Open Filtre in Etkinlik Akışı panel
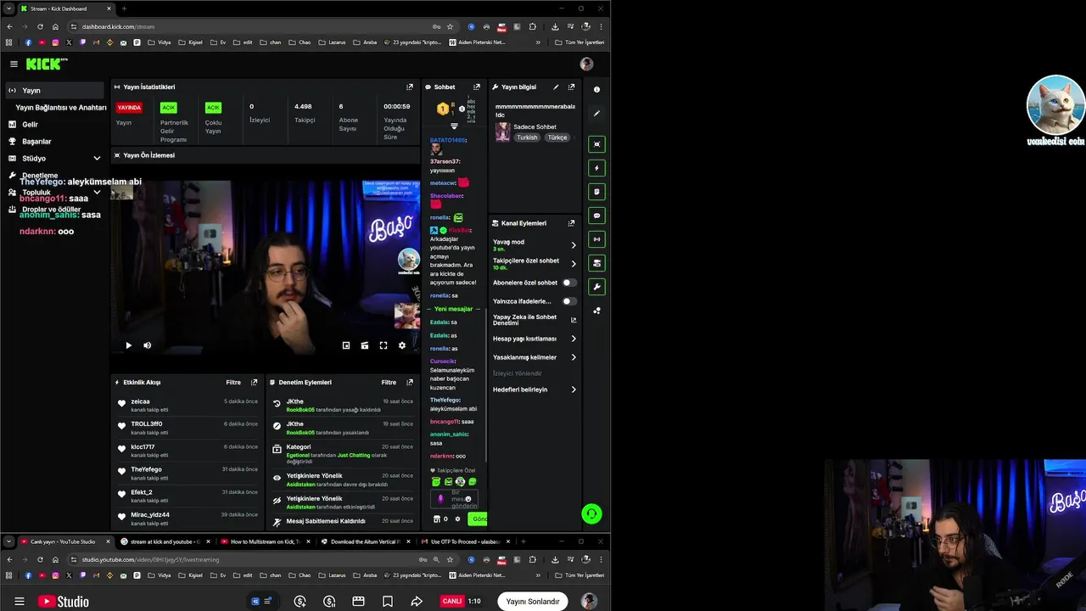This screenshot has height=611, width=1086. pos(233,382)
